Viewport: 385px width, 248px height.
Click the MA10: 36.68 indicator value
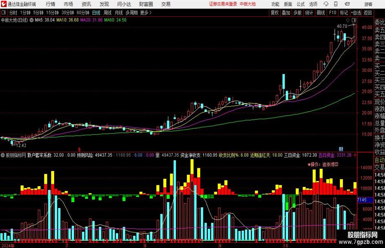68,20
